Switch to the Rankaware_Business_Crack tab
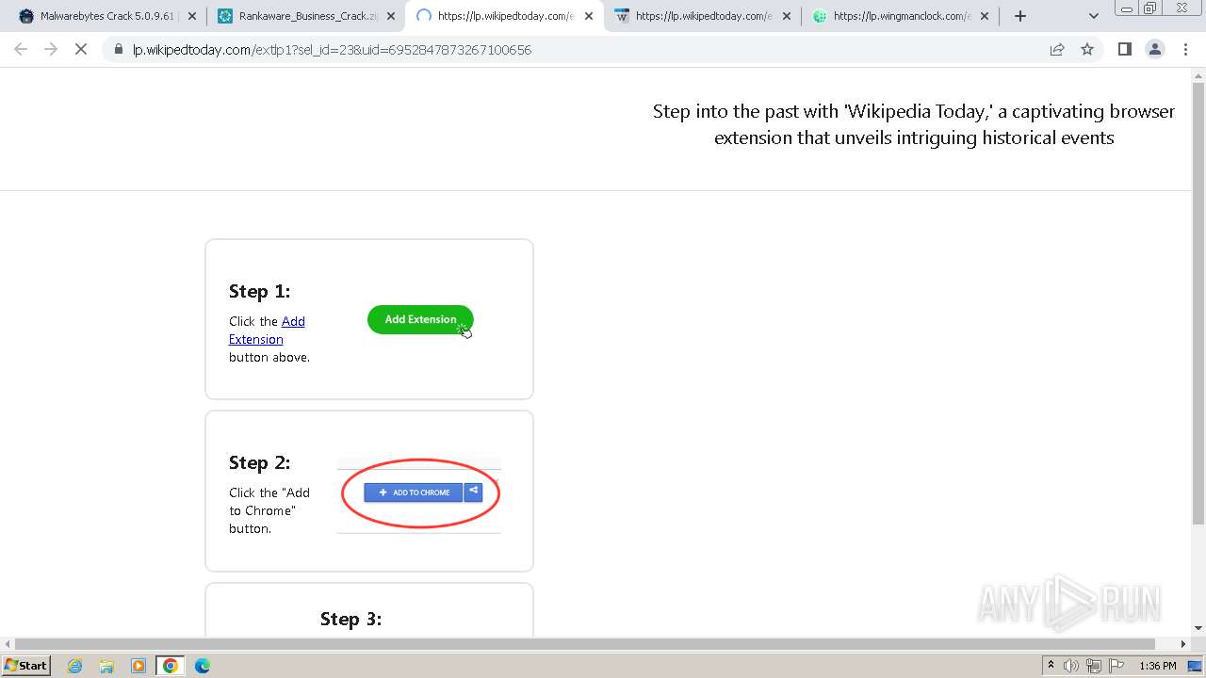The width and height of the screenshot is (1206, 678). pos(305,16)
